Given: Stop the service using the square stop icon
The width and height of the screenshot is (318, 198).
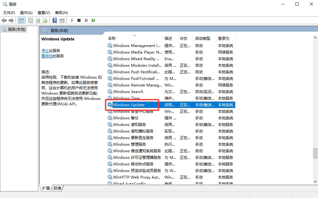Looking at the screenshot, I should click(79, 20).
